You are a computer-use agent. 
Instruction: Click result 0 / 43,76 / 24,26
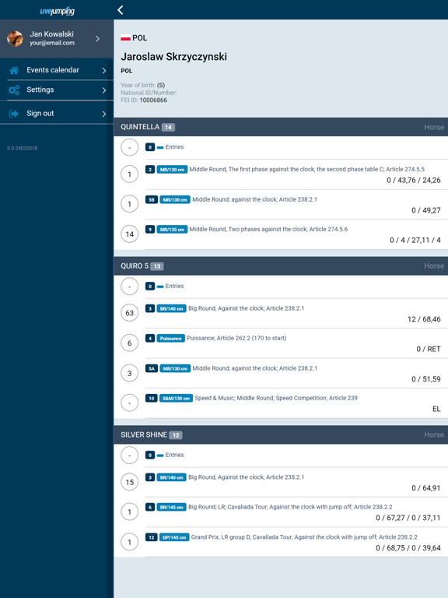point(414,180)
